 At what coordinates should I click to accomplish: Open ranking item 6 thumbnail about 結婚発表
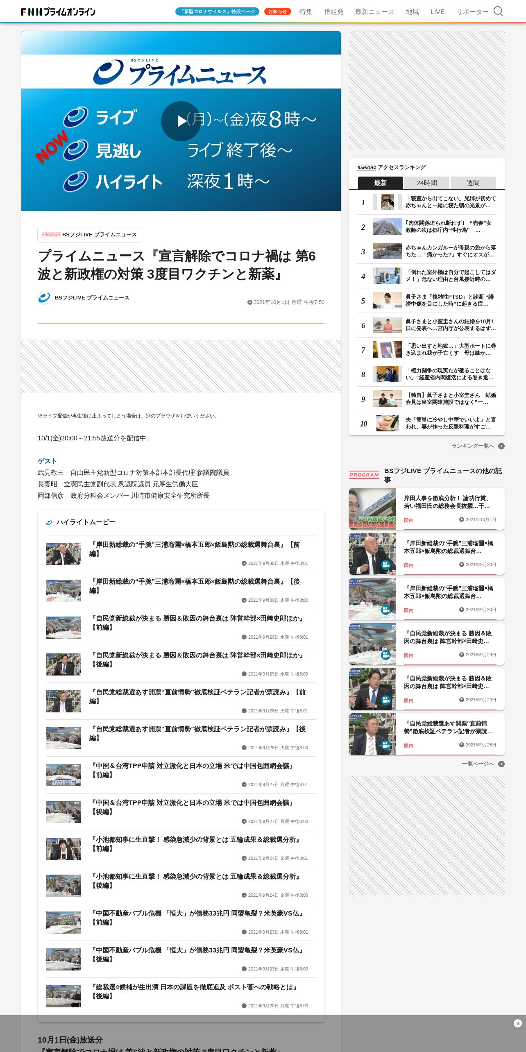[x=388, y=325]
